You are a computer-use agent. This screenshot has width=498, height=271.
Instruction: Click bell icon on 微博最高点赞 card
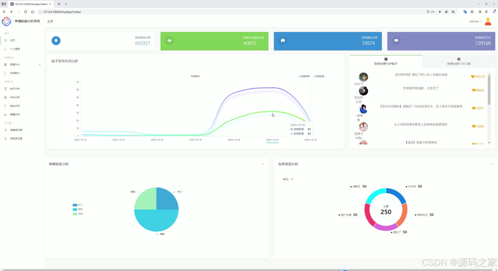(56, 41)
